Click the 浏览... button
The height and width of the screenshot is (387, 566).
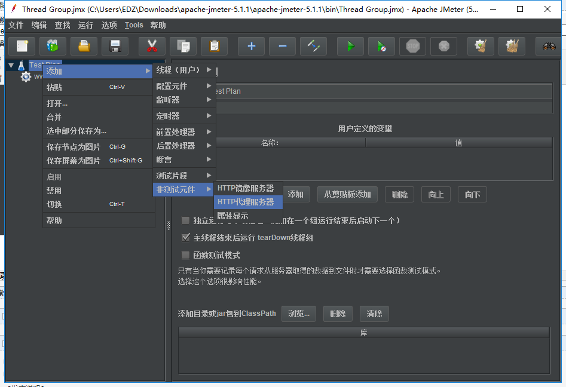coord(299,314)
